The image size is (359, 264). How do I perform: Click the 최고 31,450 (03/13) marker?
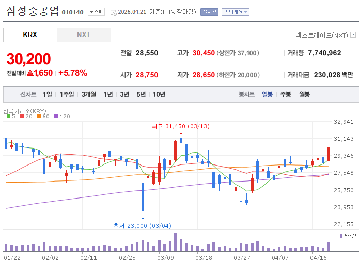181,126
